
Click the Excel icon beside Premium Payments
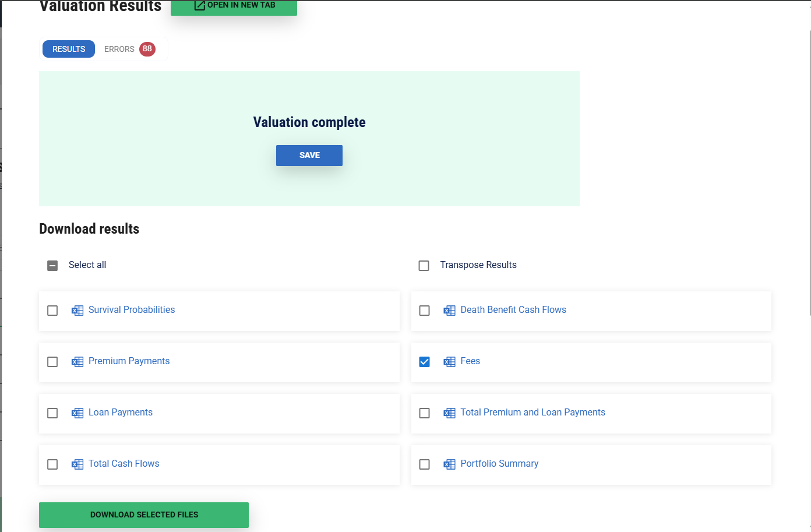[77, 362]
